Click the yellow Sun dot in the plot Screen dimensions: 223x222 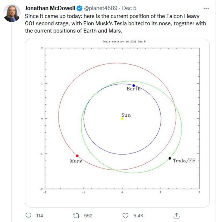(122, 119)
